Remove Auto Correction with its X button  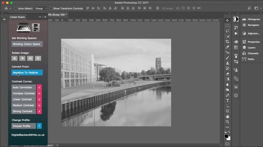click(x=39, y=87)
